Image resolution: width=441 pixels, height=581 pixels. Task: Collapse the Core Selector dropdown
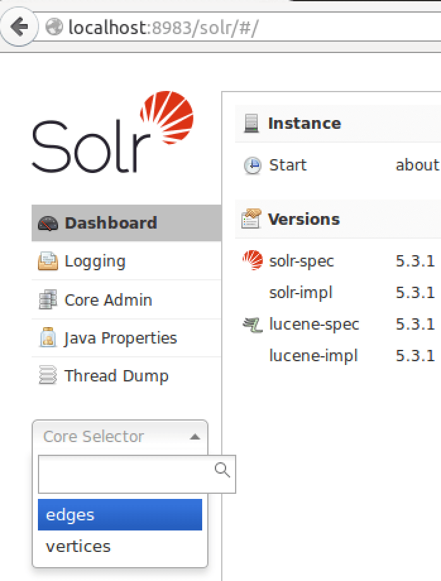coord(195,437)
